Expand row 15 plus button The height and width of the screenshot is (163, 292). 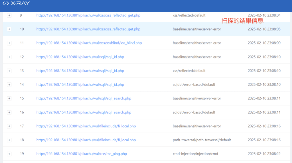9,98
